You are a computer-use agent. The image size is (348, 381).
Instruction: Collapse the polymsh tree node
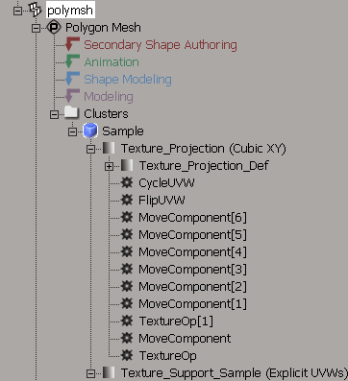17,11
